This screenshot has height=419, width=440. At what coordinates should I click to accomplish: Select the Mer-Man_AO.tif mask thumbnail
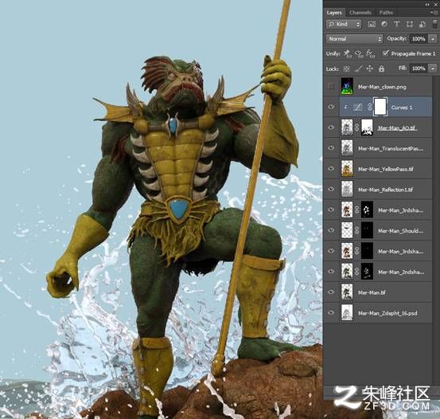367,127
